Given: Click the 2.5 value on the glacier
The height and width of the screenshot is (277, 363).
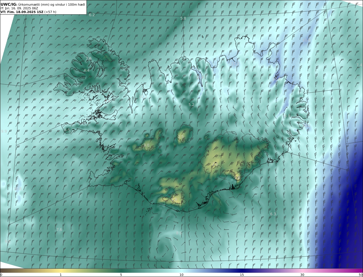Looking at the screenshot, I should coord(181,137).
